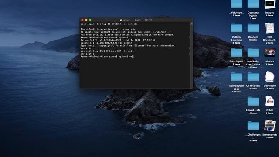Select the Linked Lists folder icon

click(253, 102)
